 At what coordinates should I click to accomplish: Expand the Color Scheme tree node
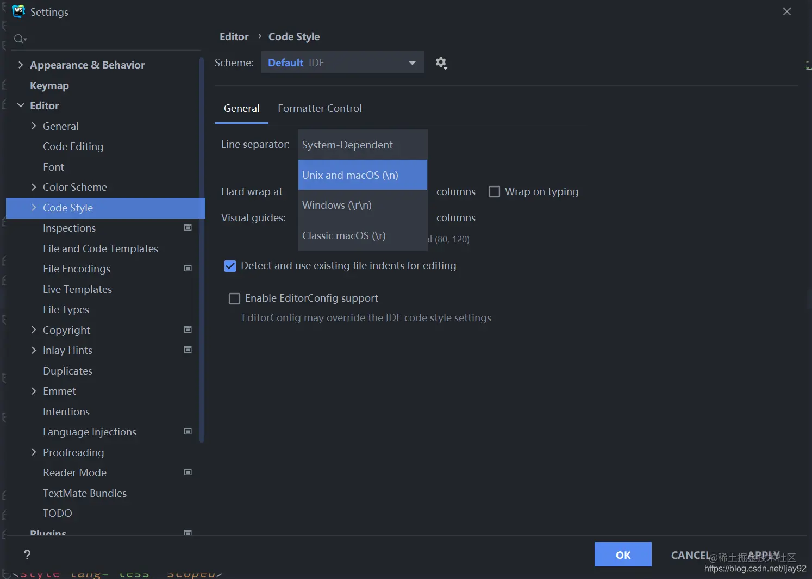34,188
